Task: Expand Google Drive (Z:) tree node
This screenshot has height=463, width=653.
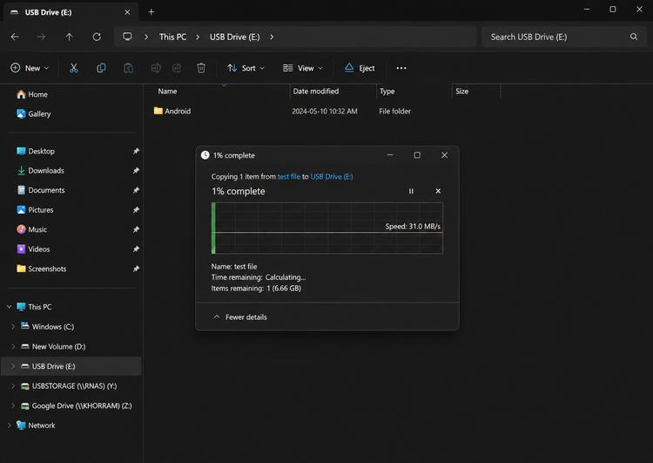Action: point(13,405)
